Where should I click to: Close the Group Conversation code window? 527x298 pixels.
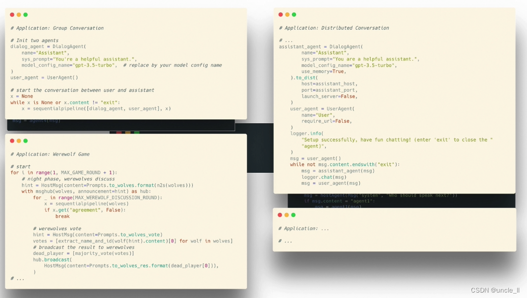pyautogui.click(x=12, y=15)
